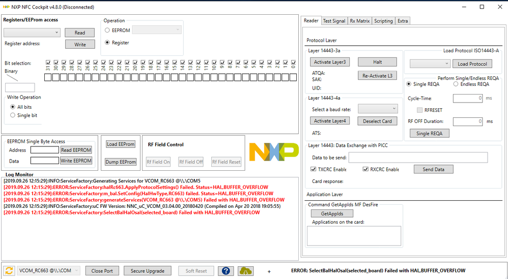
Task: Click the Rf Field On button
Action: click(x=158, y=162)
